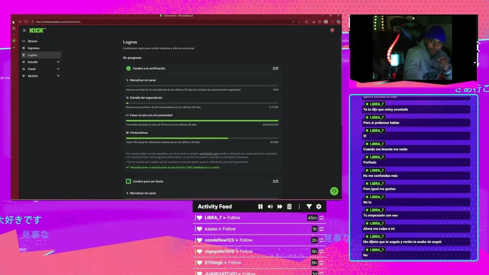Screen dimensions: 489x275
Task: Click the browser address bar URL
Action: (58, 22)
